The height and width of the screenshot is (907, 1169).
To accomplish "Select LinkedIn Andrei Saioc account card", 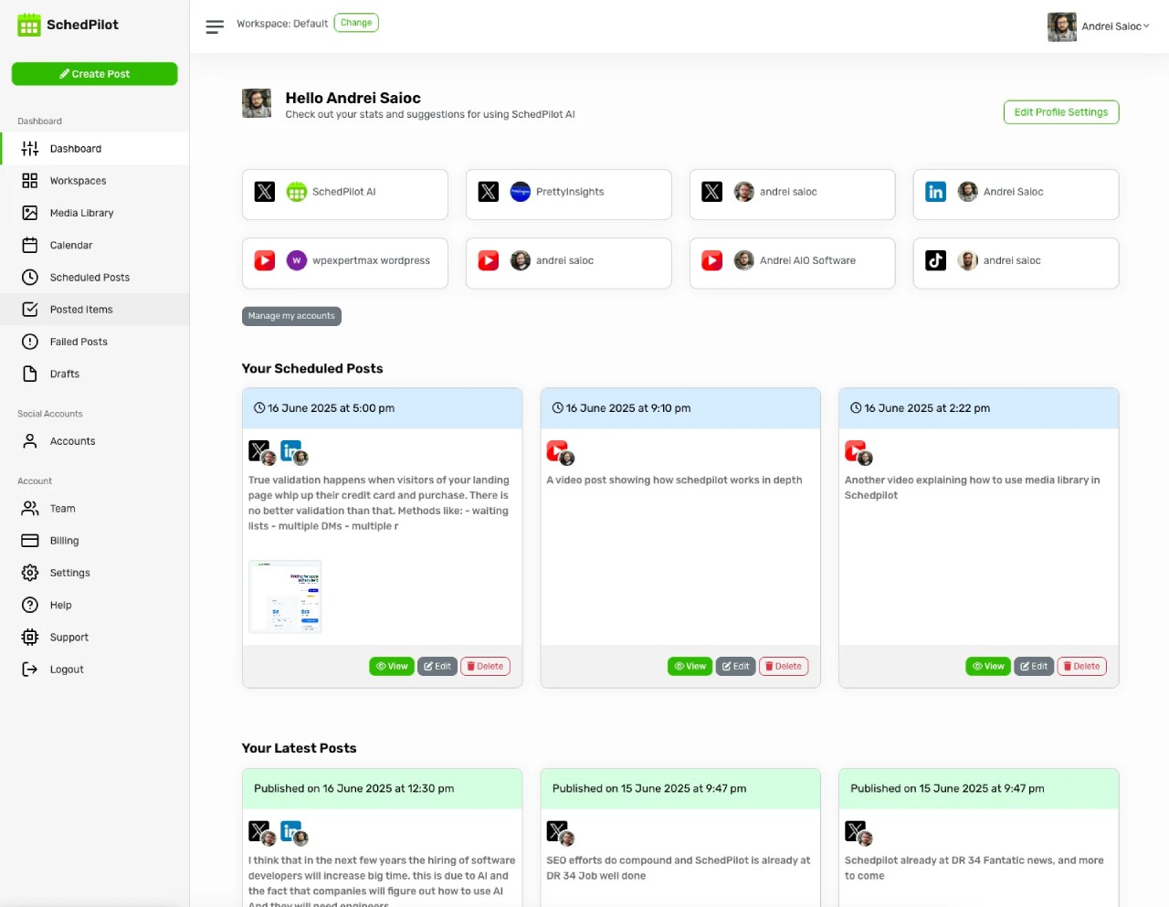I will tap(1016, 194).
